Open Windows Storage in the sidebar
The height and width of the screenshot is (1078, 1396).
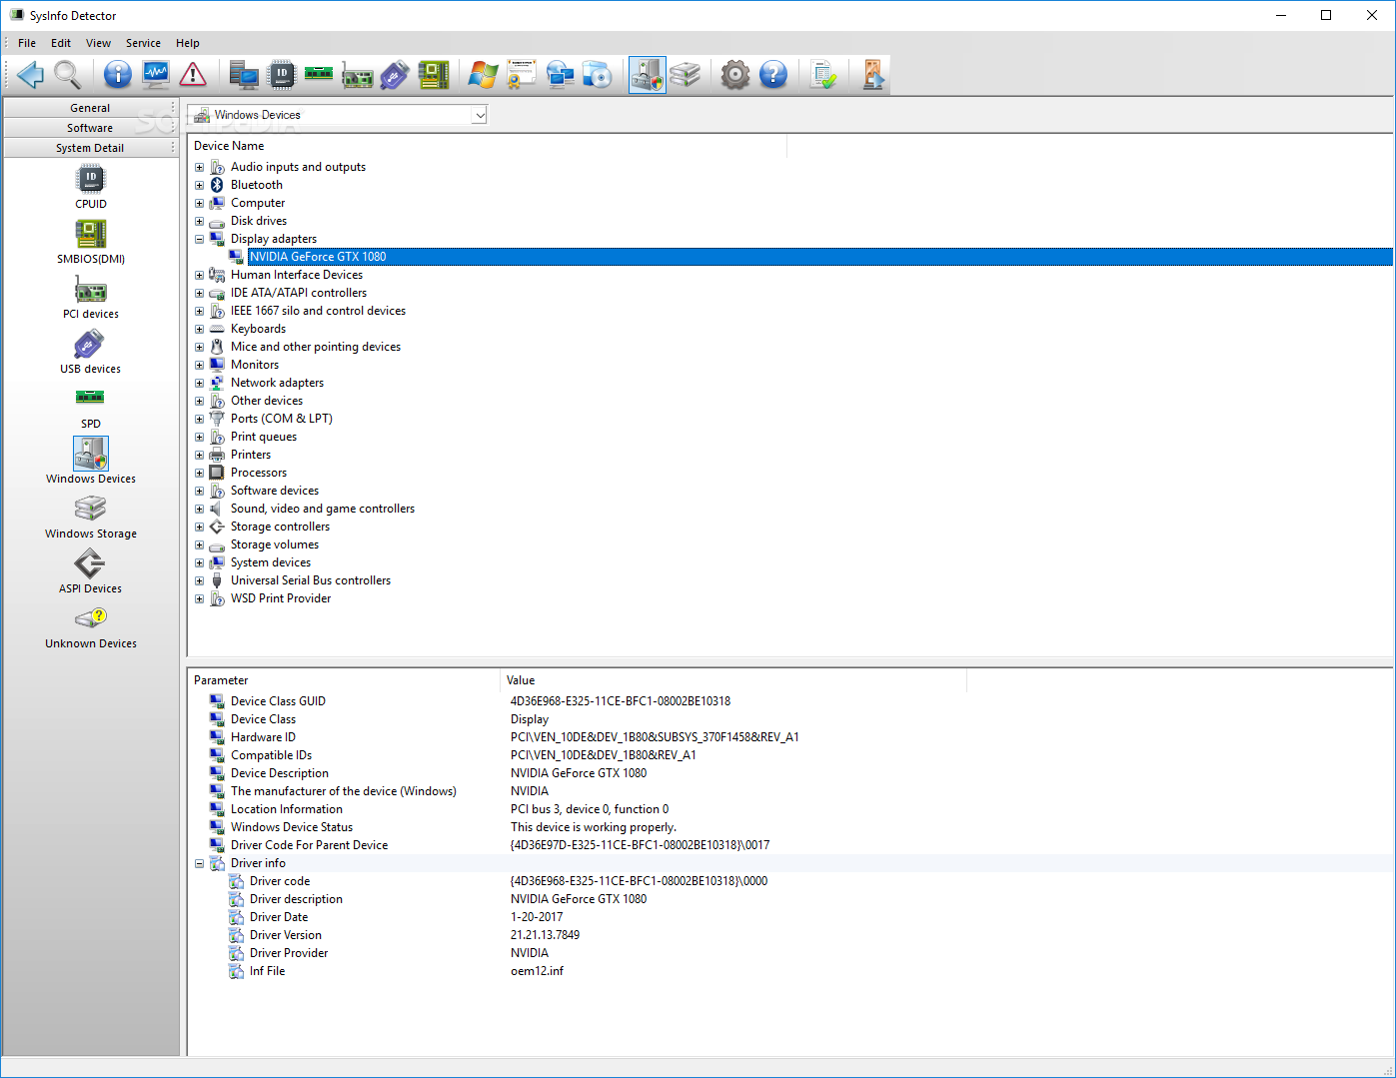91,517
